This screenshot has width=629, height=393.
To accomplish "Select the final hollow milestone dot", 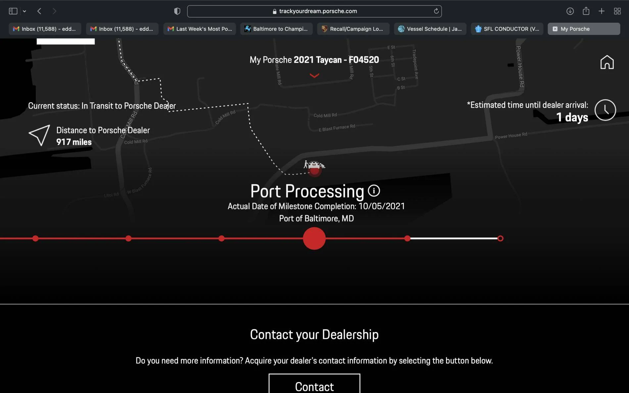I will pyautogui.click(x=500, y=238).
